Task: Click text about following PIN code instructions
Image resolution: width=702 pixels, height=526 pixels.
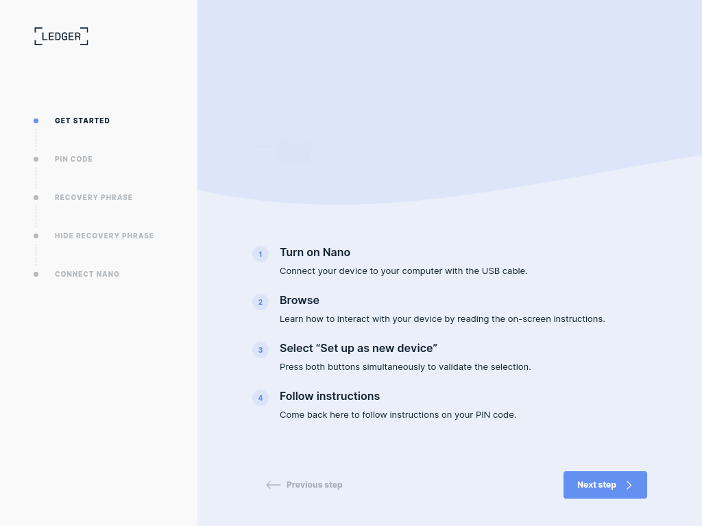Action: [x=398, y=414]
